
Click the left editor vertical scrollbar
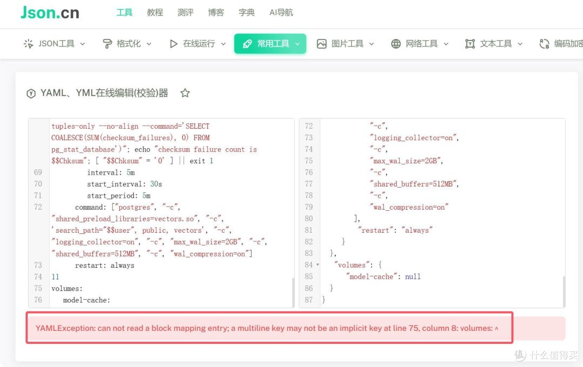click(x=293, y=292)
